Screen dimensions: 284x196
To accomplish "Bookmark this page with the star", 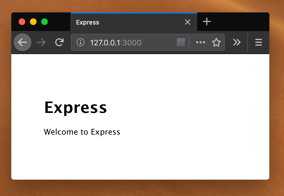I will pyautogui.click(x=216, y=42).
